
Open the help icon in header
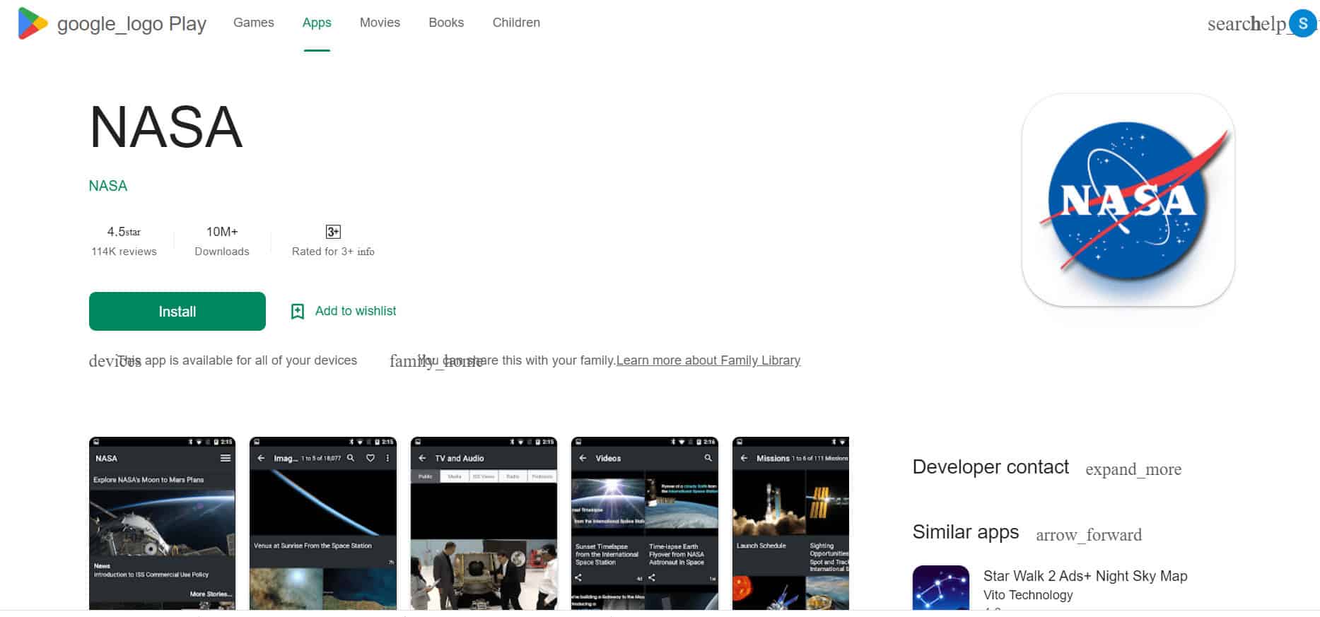pyautogui.click(x=1269, y=24)
